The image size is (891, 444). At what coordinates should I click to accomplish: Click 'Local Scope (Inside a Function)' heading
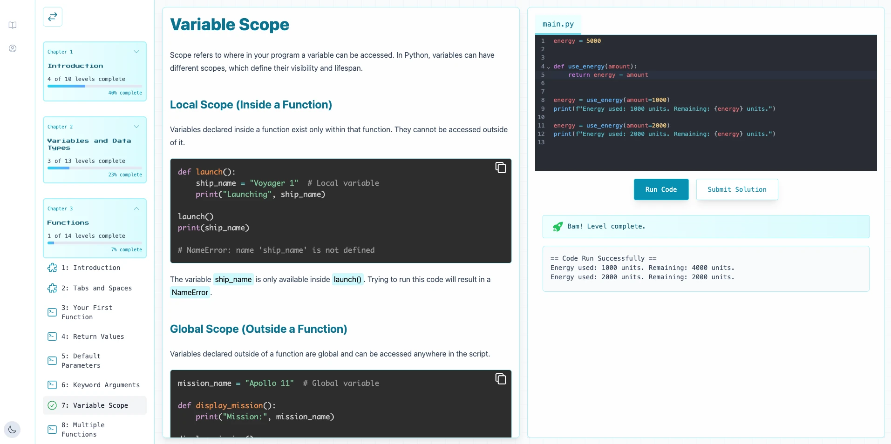251,105
